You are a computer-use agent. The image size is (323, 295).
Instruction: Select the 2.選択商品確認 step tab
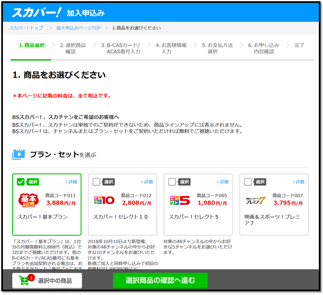(x=73, y=48)
